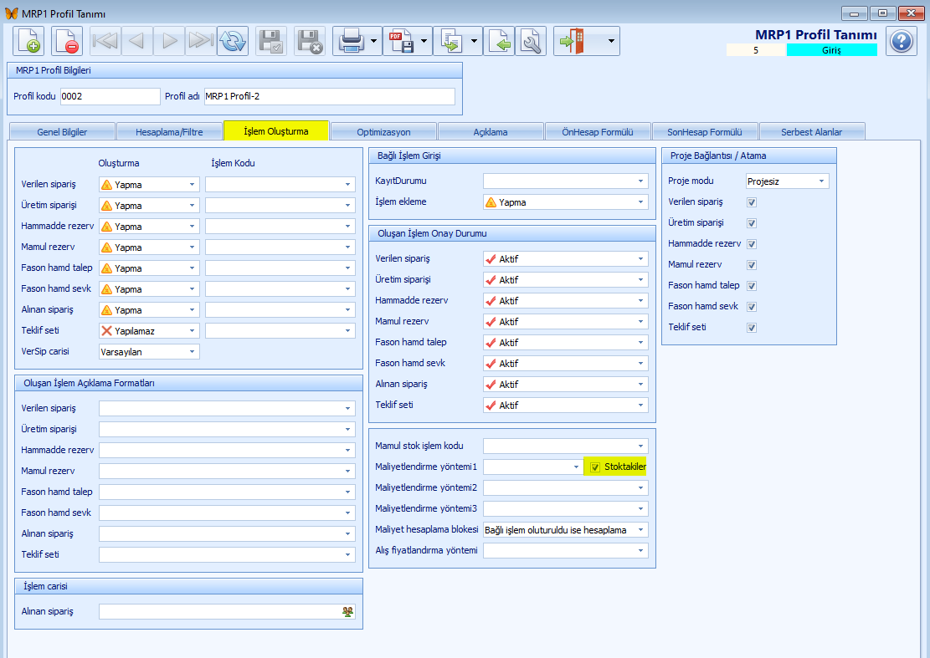
Task: Expand the VerSip carisi dropdown
Action: click(192, 352)
